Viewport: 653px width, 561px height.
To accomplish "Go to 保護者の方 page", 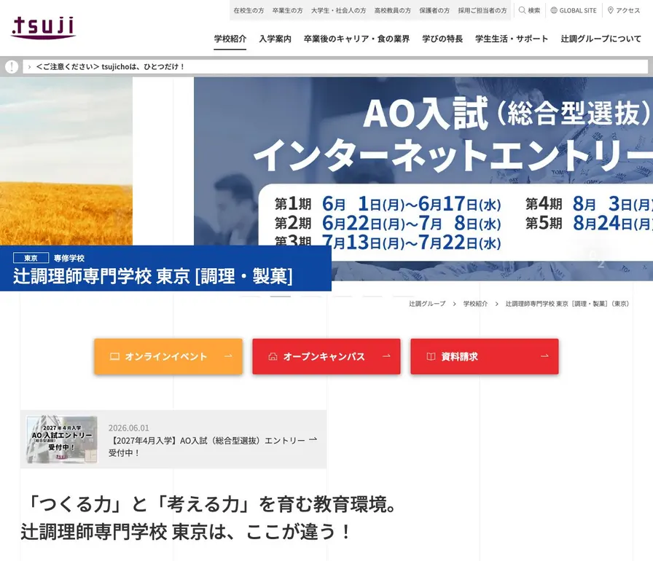I will point(434,10).
